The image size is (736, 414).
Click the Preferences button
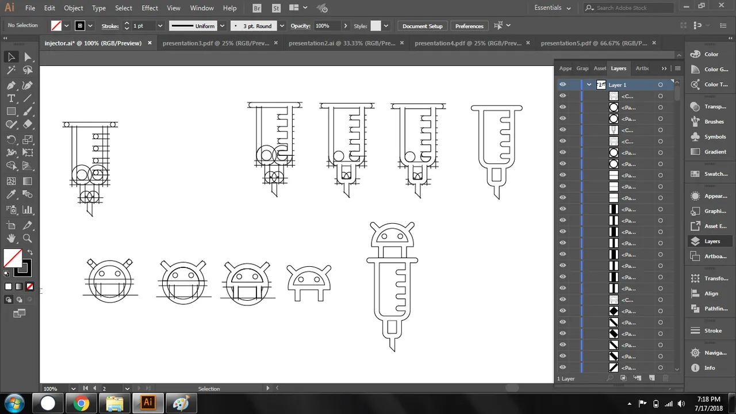pos(469,26)
